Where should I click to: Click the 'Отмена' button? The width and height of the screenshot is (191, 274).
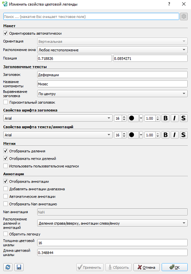click(147, 267)
